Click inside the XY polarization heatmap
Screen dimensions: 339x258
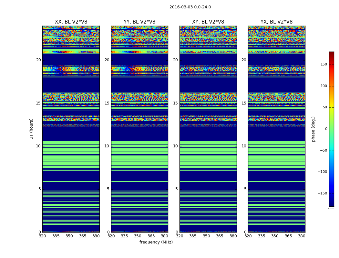(208, 129)
